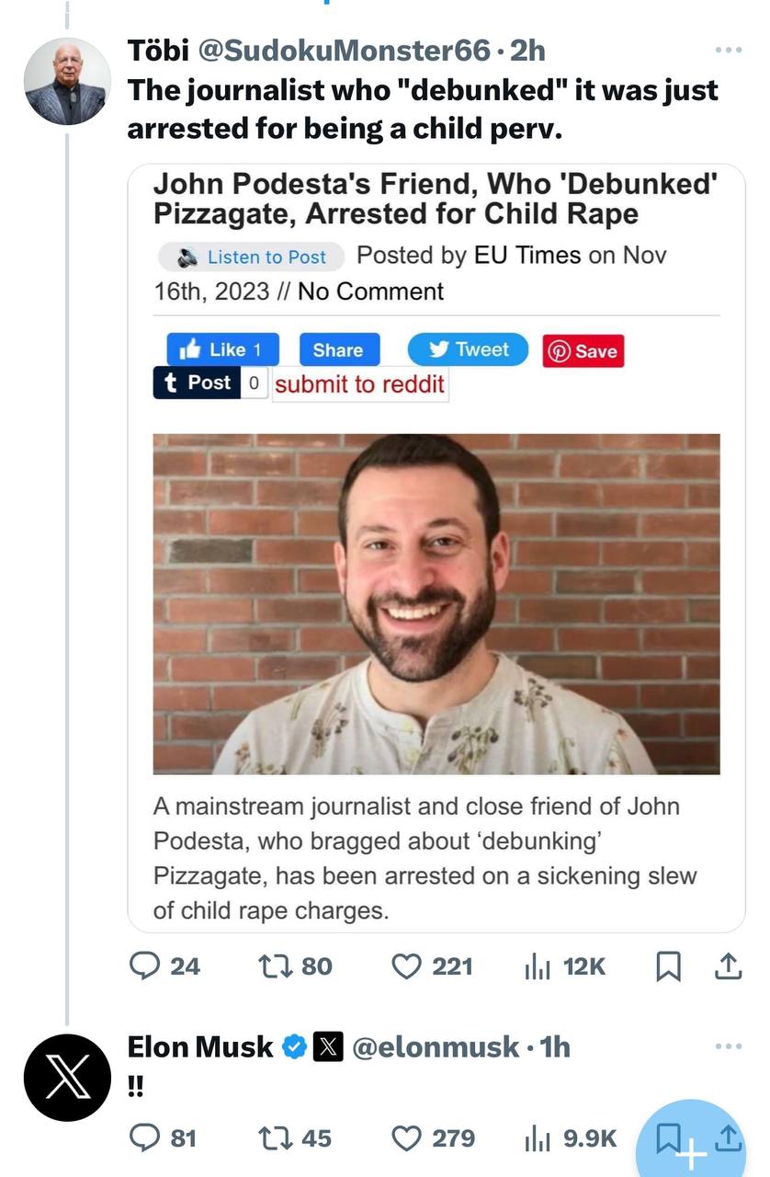This screenshot has height=1177, width=770.
Task: Reply to Elon Musk's tweet
Action: (x=144, y=1138)
